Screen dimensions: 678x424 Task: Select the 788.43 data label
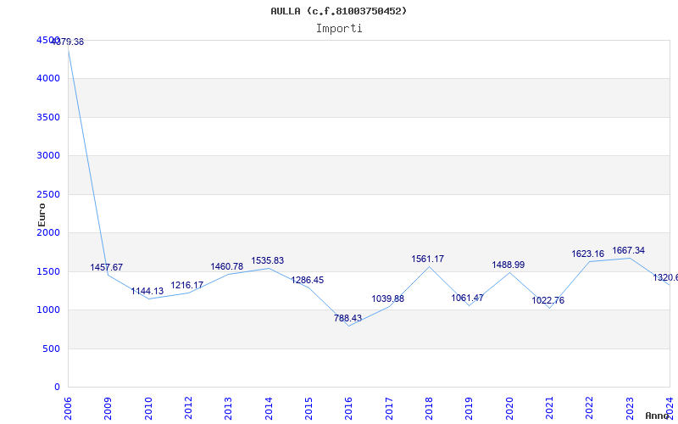[347, 319]
